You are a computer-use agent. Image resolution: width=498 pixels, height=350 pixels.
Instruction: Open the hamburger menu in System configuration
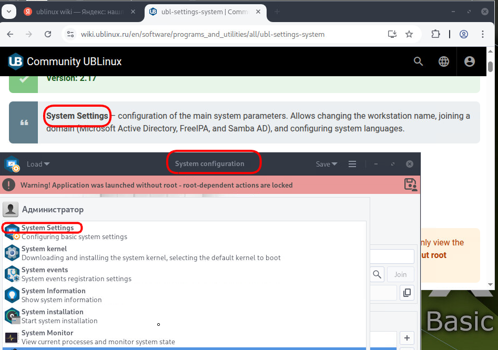tap(352, 164)
